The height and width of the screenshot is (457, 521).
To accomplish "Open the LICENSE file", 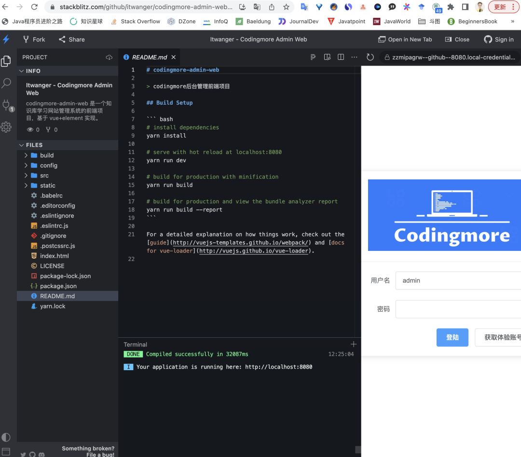I will point(68,266).
